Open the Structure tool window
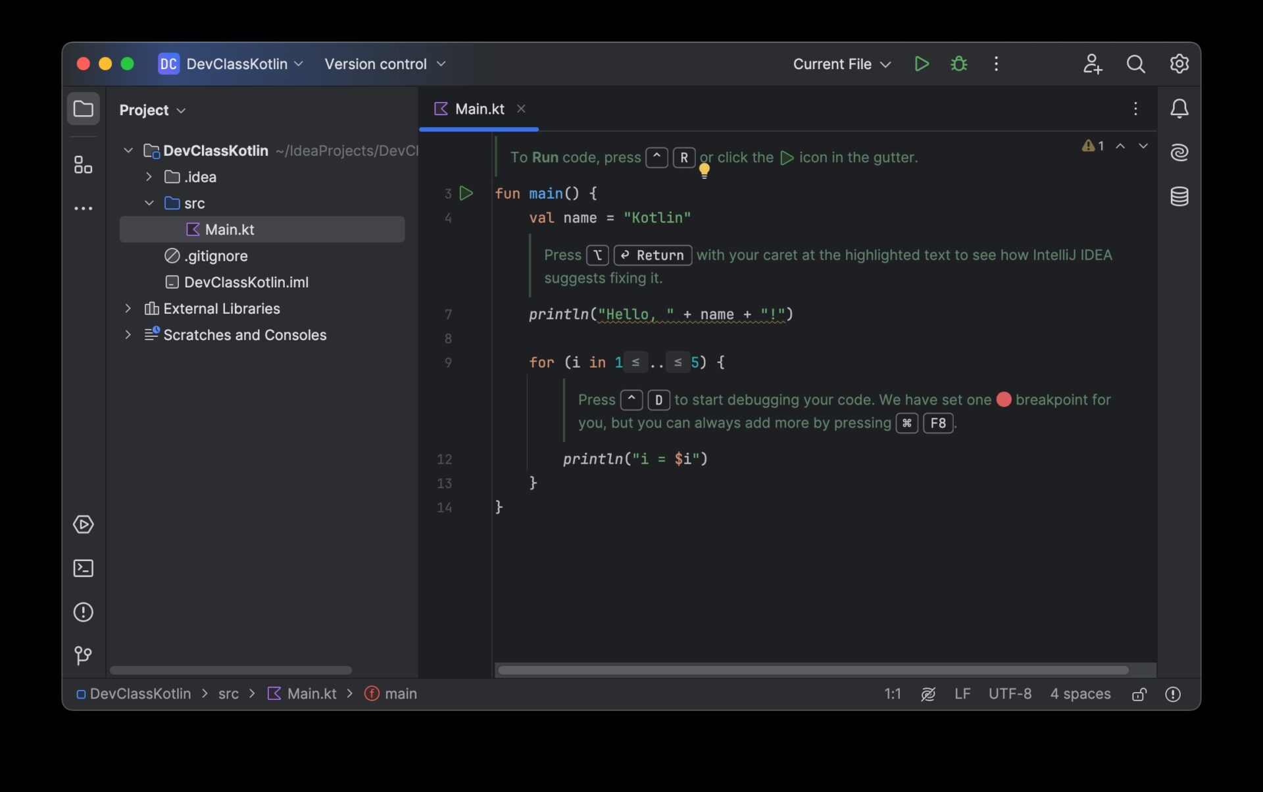 point(83,164)
